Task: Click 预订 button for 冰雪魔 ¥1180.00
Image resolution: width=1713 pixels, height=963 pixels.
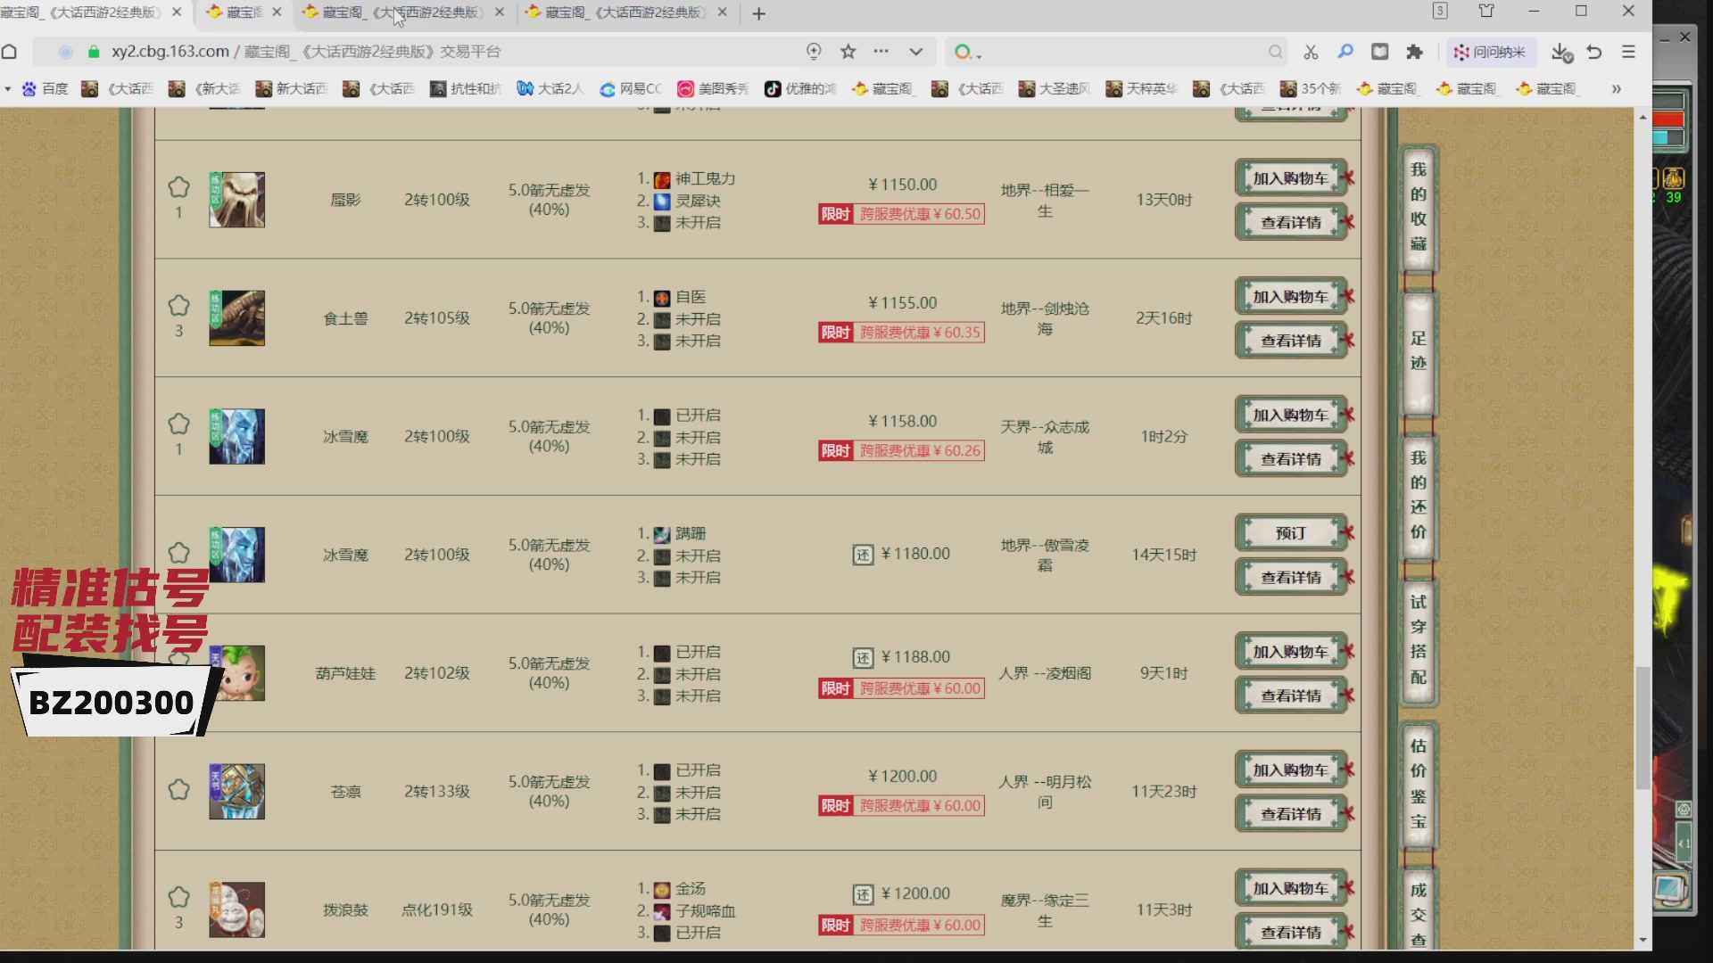Action: (1290, 533)
